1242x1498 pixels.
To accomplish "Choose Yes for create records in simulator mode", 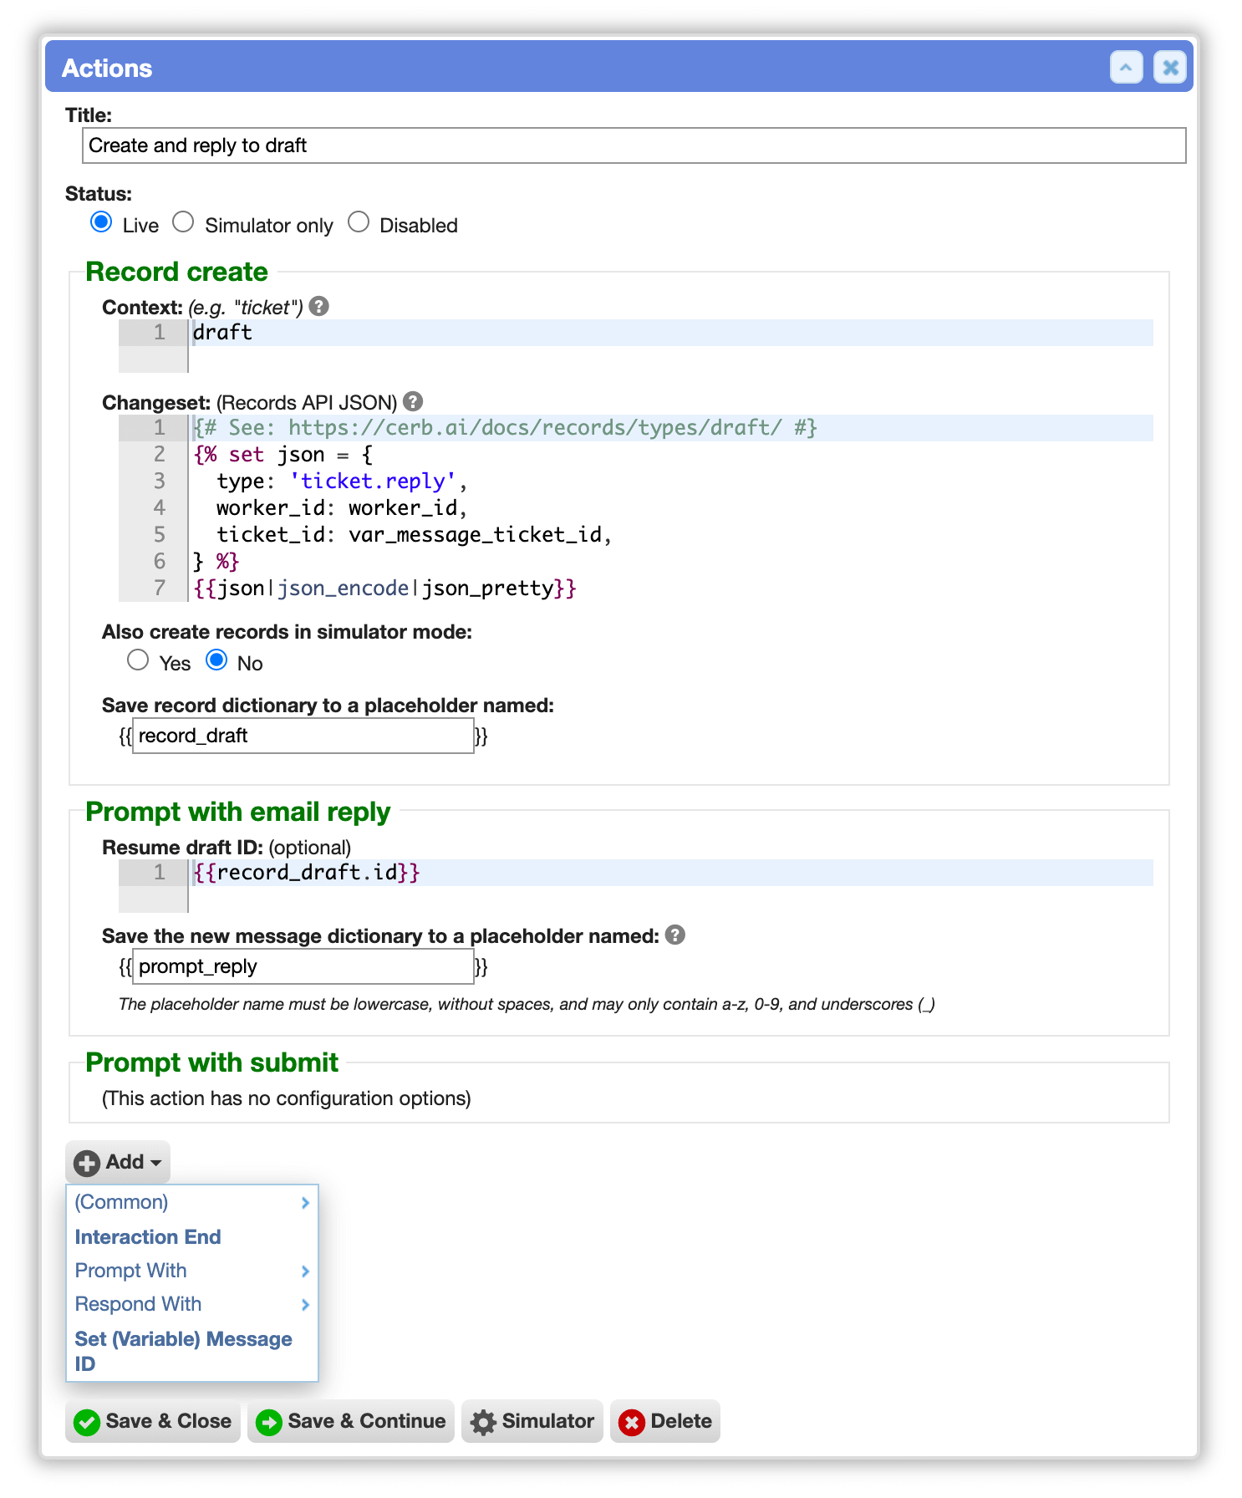I will tap(138, 660).
